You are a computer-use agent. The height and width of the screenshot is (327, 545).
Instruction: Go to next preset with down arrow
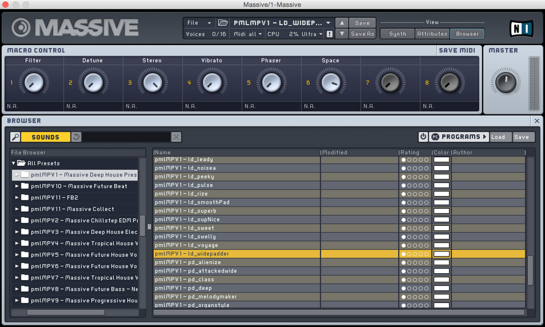coord(342,34)
